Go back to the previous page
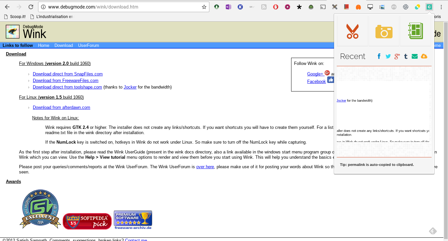 7,7
